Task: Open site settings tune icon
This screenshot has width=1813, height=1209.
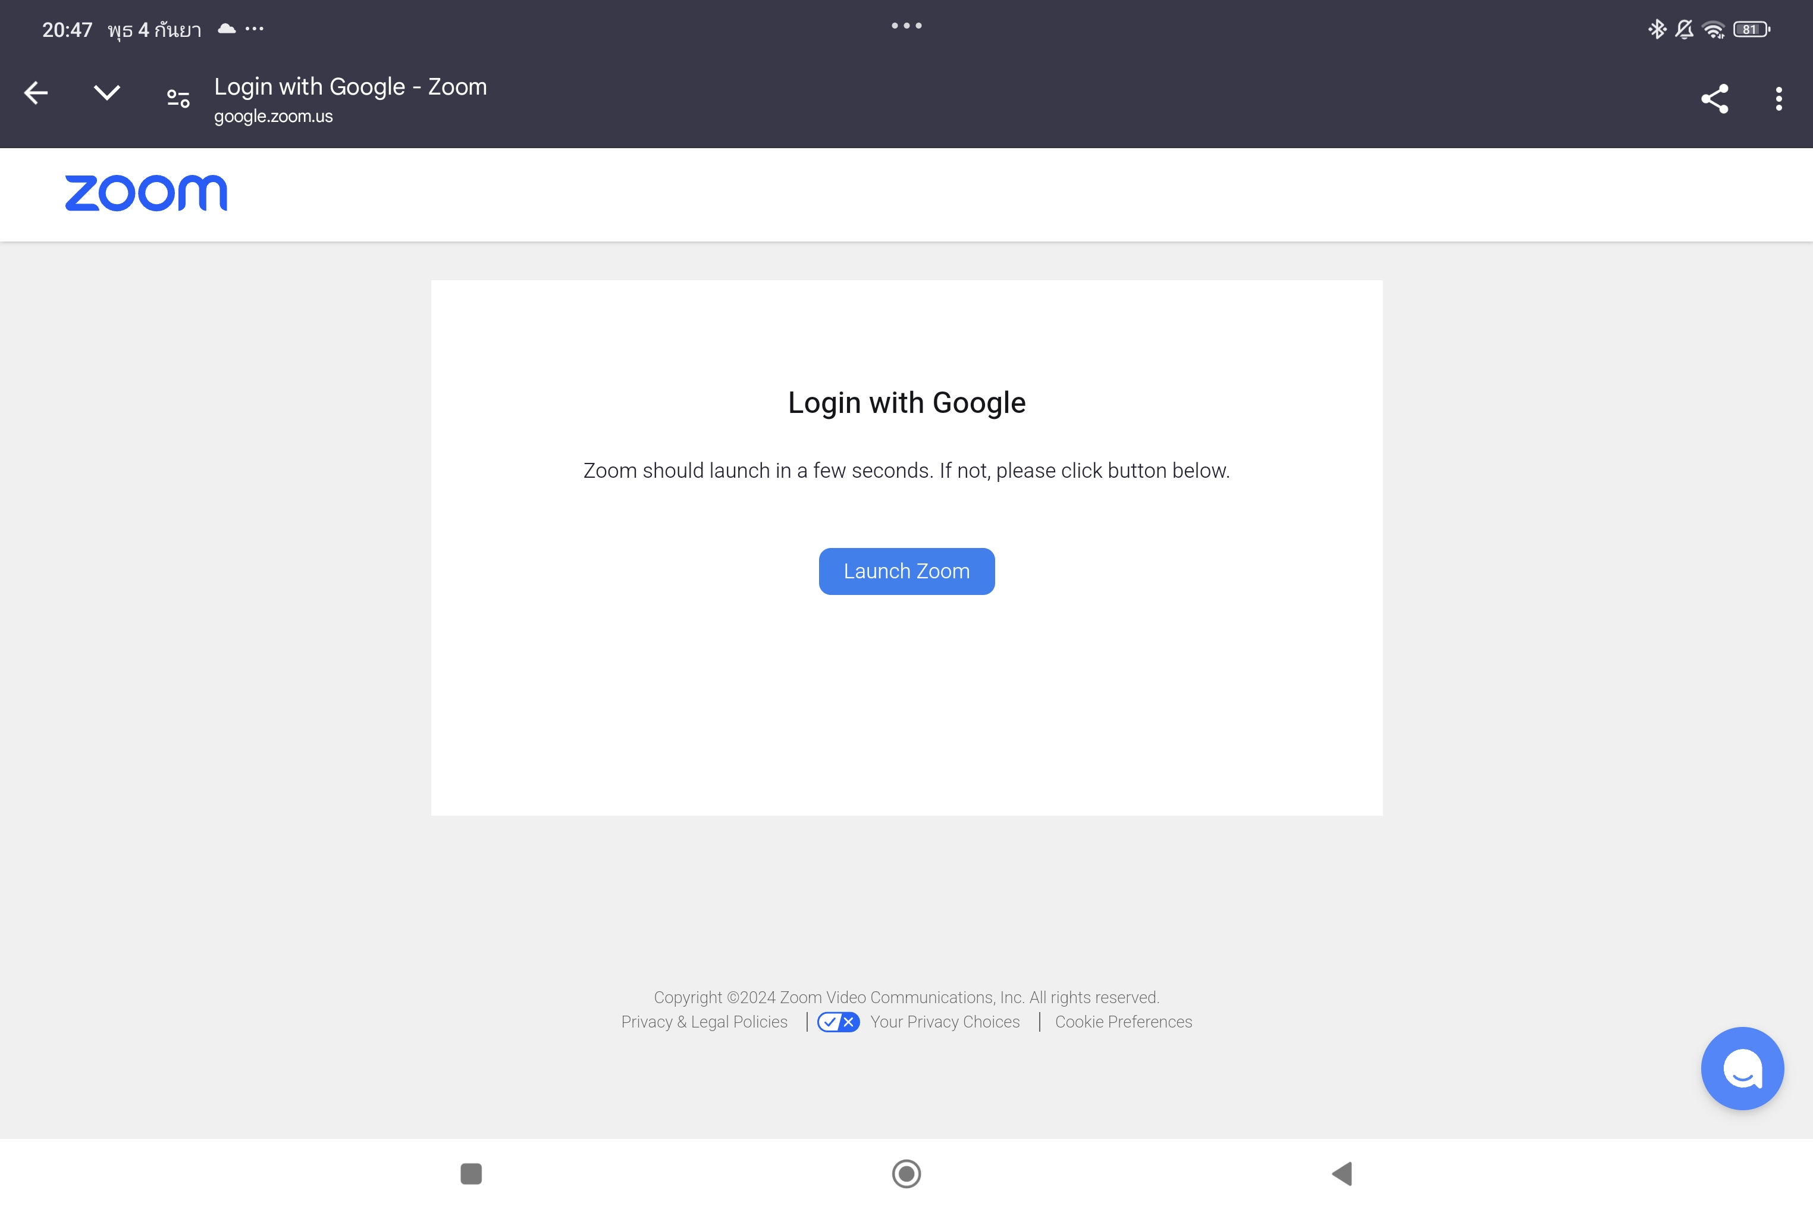Action: pos(178,98)
